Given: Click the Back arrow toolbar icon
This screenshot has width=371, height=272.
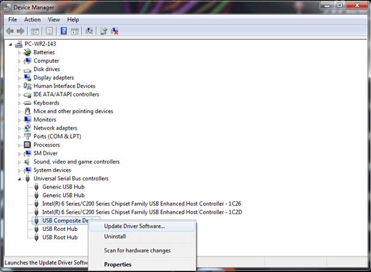Looking at the screenshot, I should point(10,31).
